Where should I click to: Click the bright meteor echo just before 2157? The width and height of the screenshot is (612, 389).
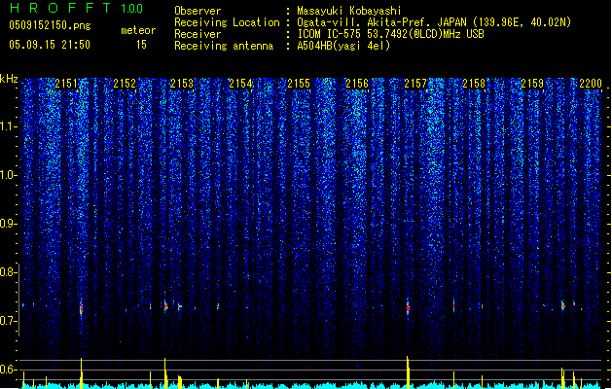click(x=408, y=307)
